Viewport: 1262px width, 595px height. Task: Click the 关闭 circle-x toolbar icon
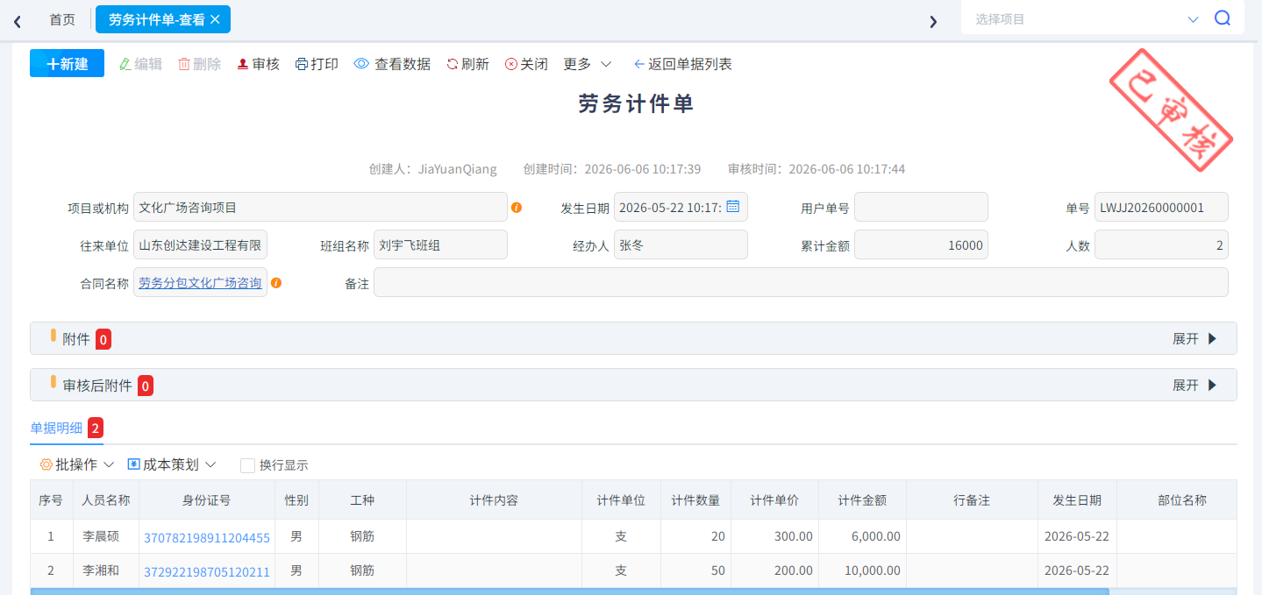click(511, 64)
